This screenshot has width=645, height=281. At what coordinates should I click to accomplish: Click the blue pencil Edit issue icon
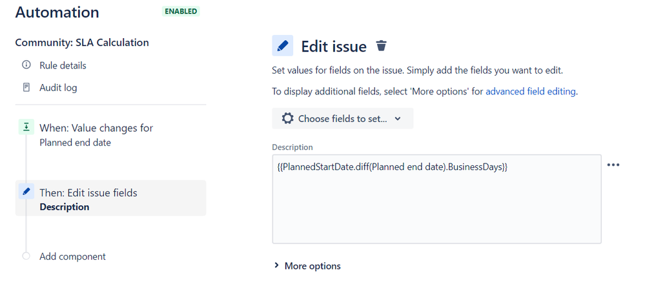tap(283, 46)
